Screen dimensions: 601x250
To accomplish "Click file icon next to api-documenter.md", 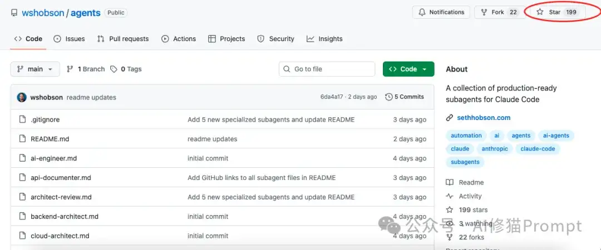I will tap(23, 178).
